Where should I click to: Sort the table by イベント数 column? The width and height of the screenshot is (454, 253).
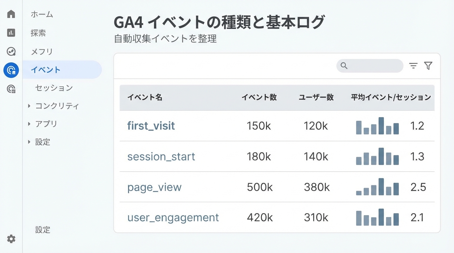259,97
